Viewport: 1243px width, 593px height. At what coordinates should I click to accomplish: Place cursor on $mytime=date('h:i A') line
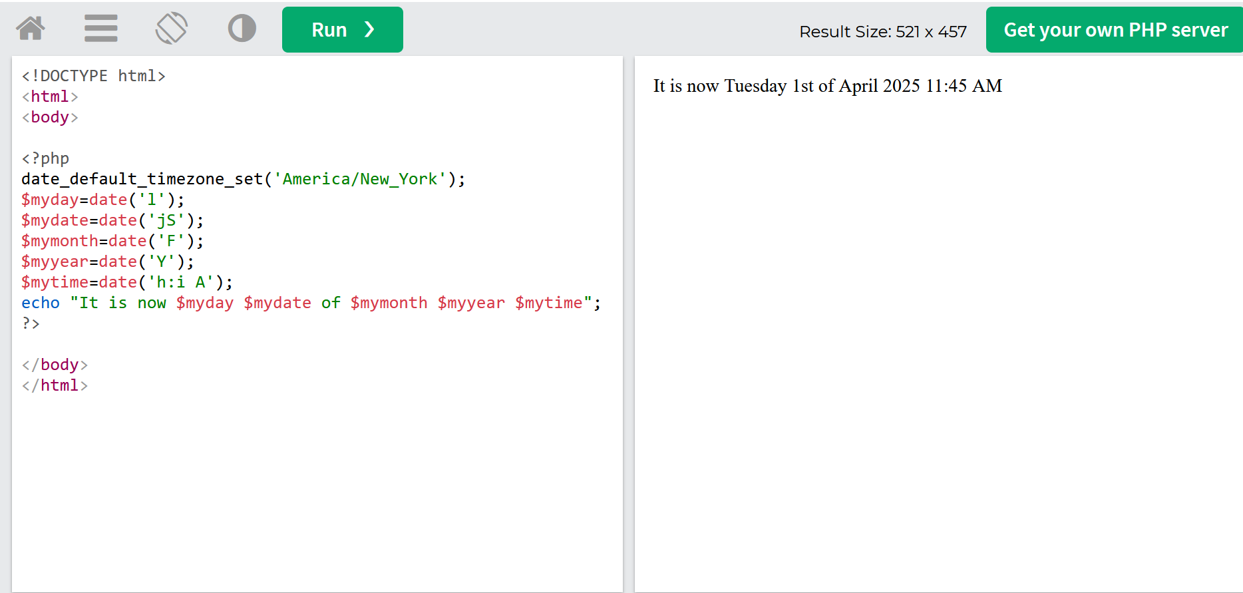pos(127,282)
